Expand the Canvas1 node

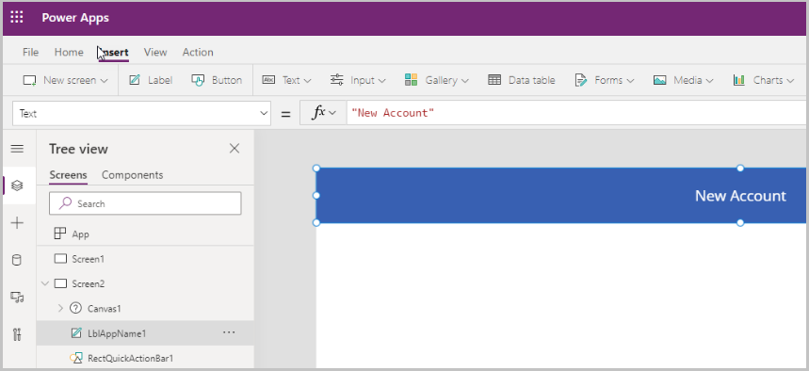click(60, 308)
